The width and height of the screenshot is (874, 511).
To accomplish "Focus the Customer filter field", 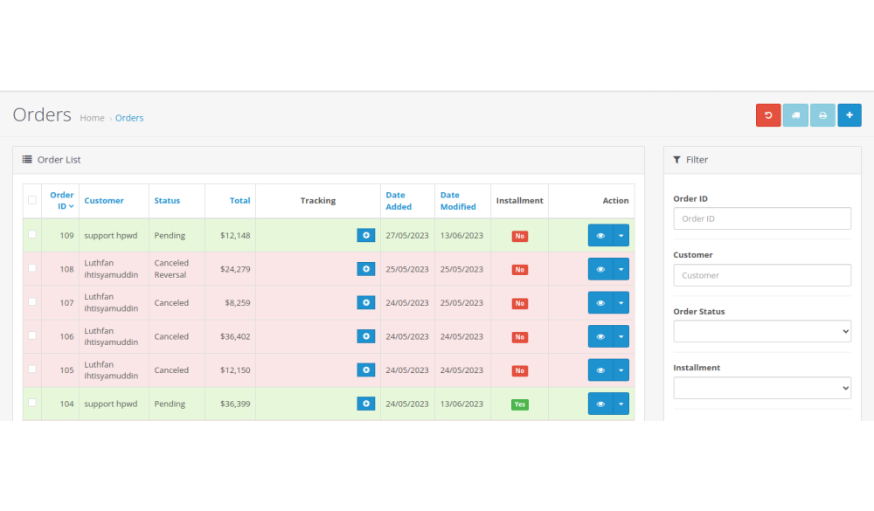I will 762,275.
